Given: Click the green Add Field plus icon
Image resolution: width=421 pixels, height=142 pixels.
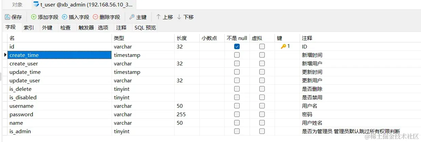Looking at the screenshot, I should [34, 17].
